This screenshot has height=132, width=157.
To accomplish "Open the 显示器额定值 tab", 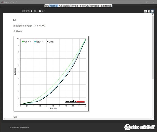I will click(x=106, y=6).
